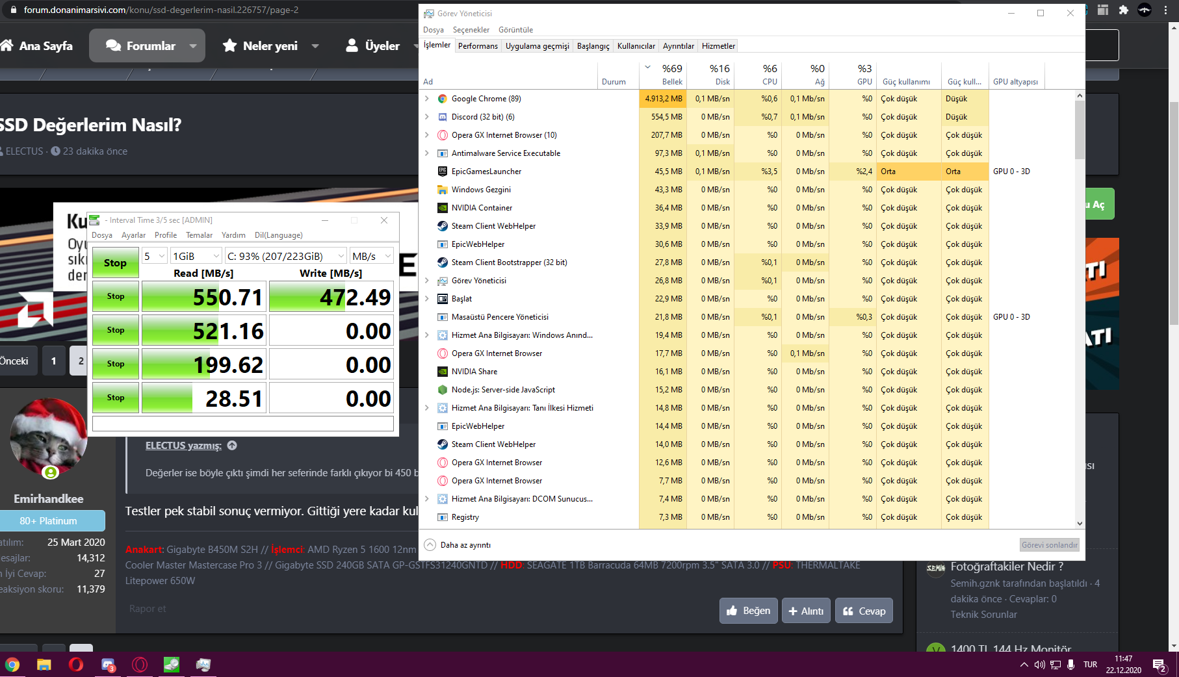The image size is (1179, 677).
Task: Click the microphone icon in system tray
Action: coord(1070,665)
